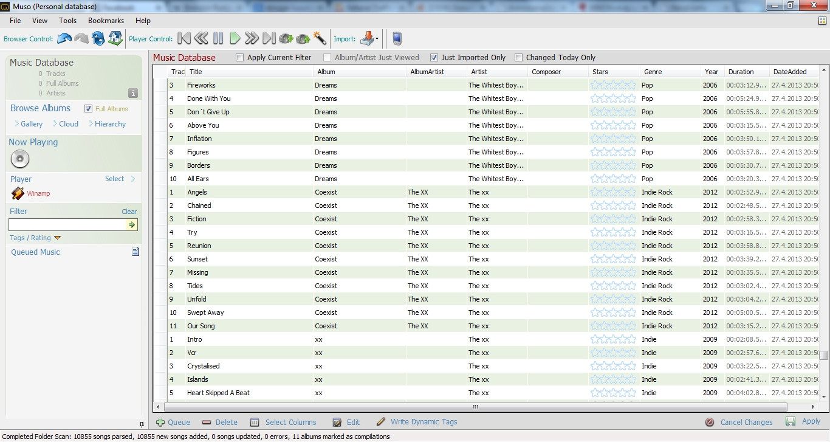Pause playback in Player Control
The width and height of the screenshot is (830, 442).
tap(218, 39)
